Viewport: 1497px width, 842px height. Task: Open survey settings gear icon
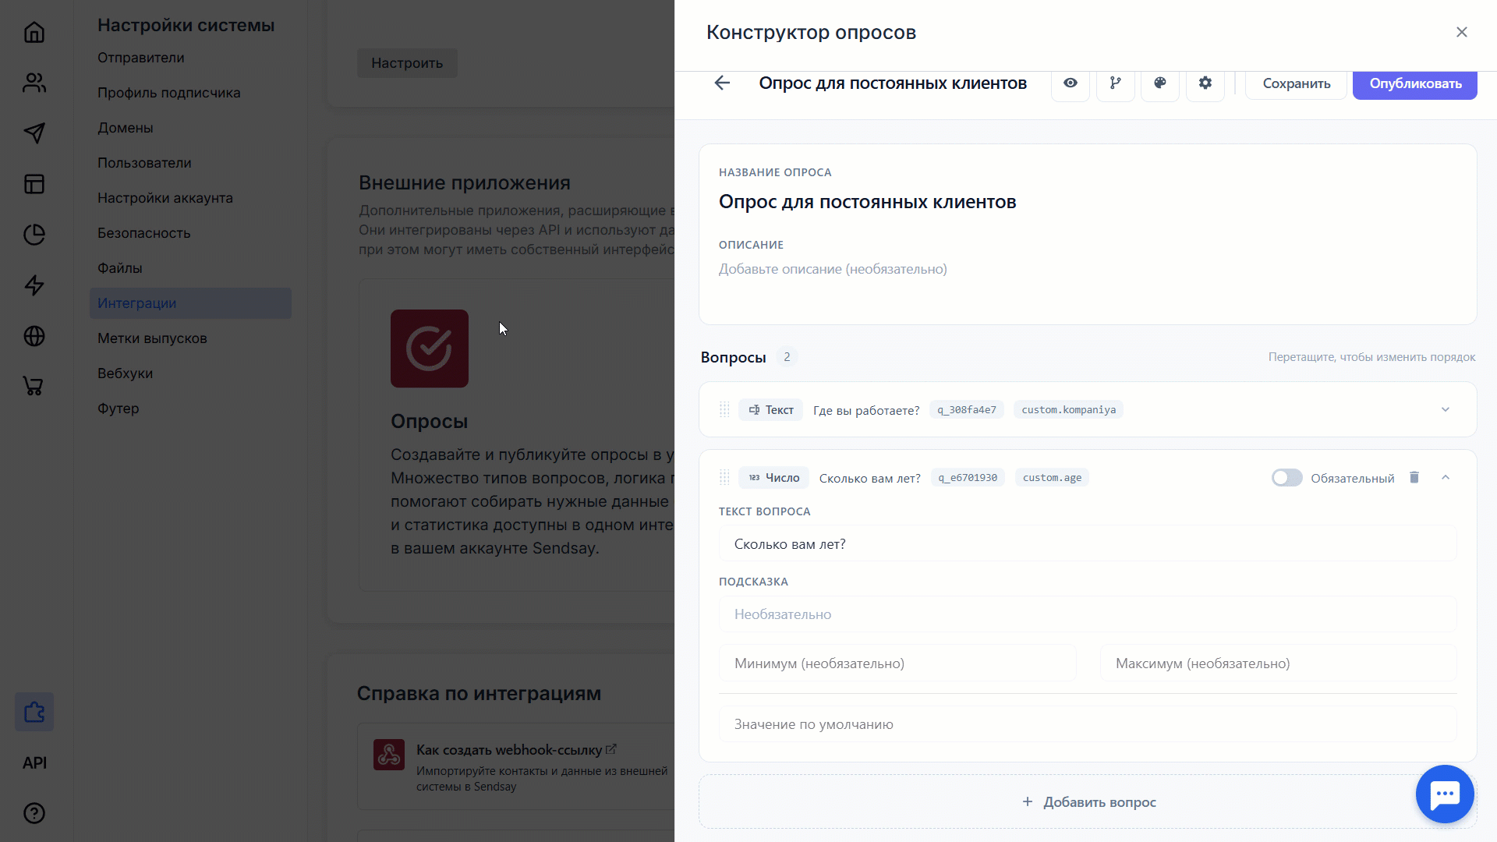click(1205, 83)
